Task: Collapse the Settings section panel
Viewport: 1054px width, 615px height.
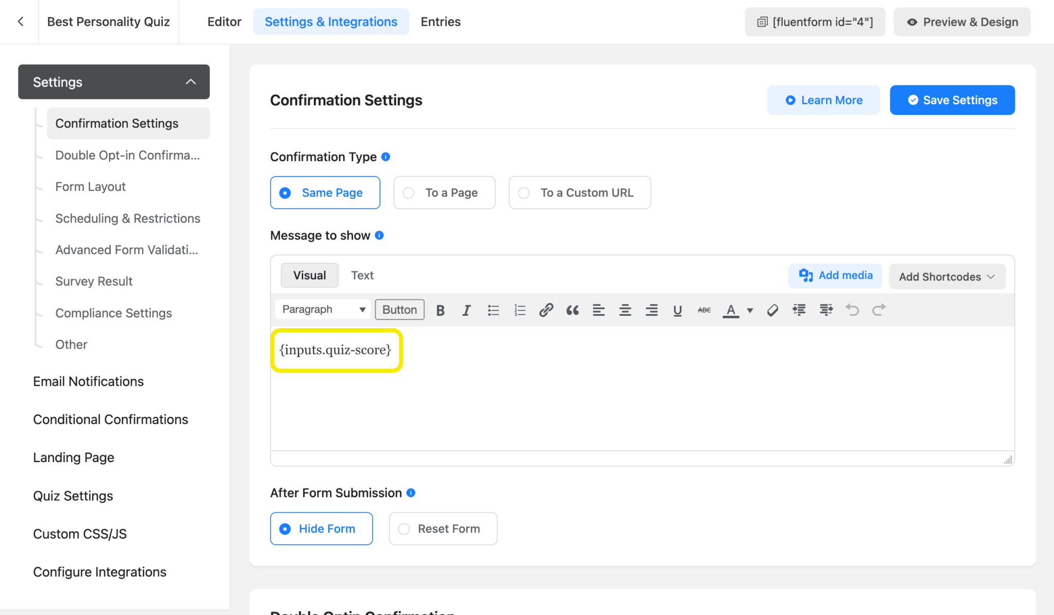Action: 190,81
